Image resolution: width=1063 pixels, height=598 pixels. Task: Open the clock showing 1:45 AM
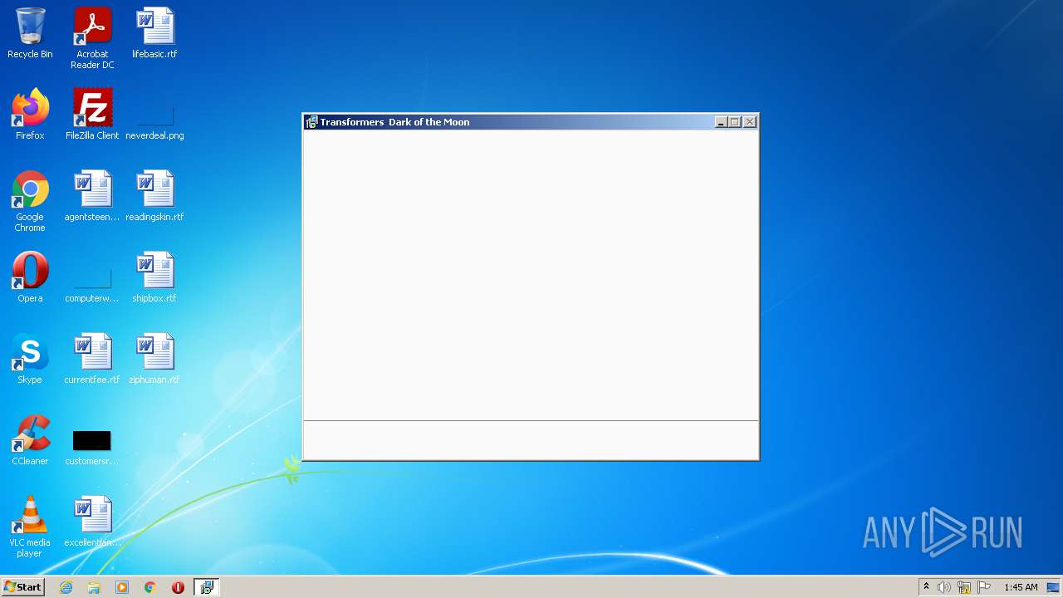[1021, 587]
